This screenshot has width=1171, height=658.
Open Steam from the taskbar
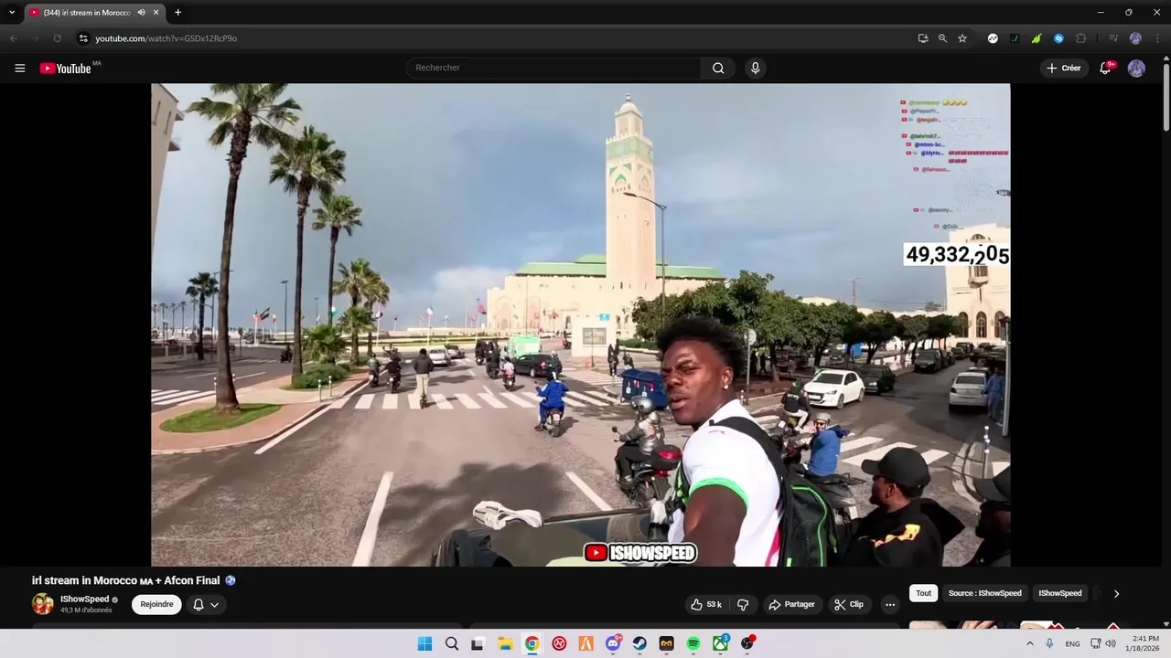point(639,643)
